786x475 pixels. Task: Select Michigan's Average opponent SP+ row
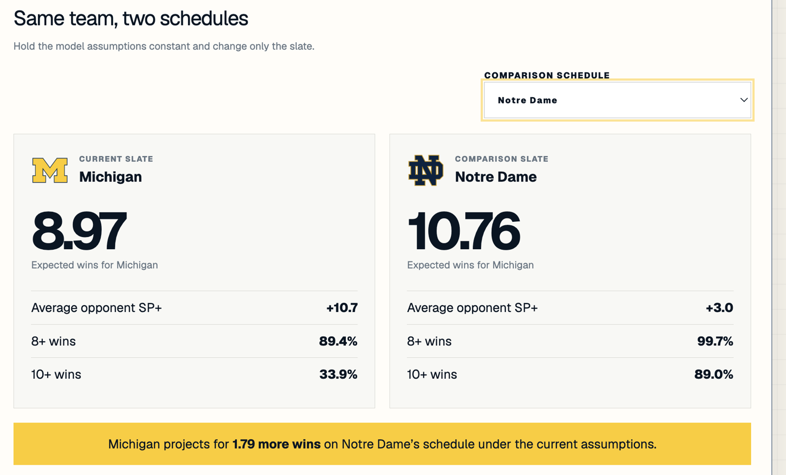(194, 308)
